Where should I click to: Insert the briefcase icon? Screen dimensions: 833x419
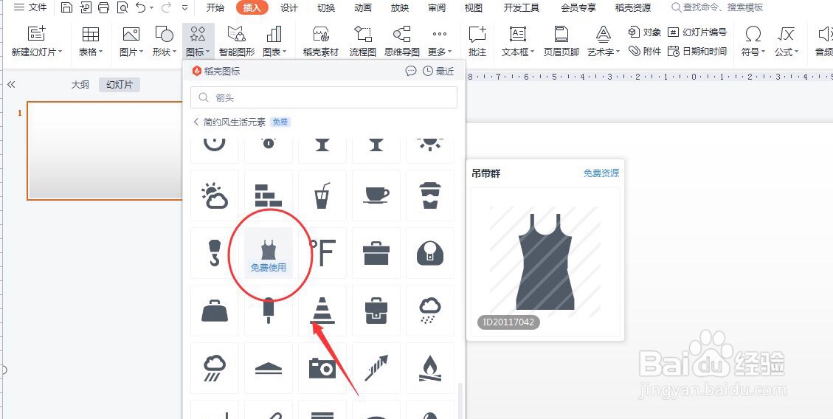click(x=376, y=310)
